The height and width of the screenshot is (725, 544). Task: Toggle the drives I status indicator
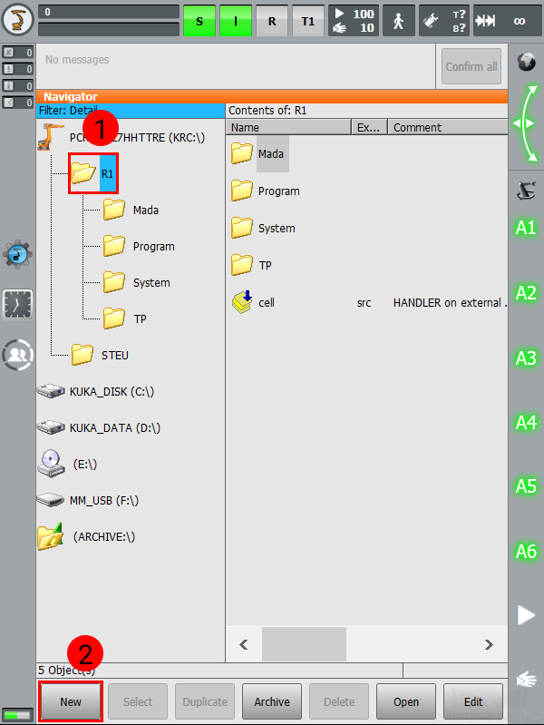pyautogui.click(x=236, y=21)
